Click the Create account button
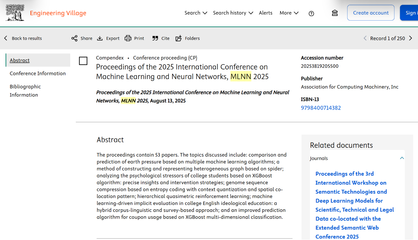 [371, 13]
